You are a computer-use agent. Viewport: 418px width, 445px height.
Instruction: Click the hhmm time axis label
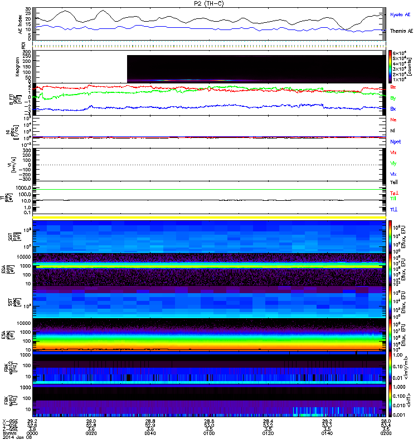tap(9, 433)
